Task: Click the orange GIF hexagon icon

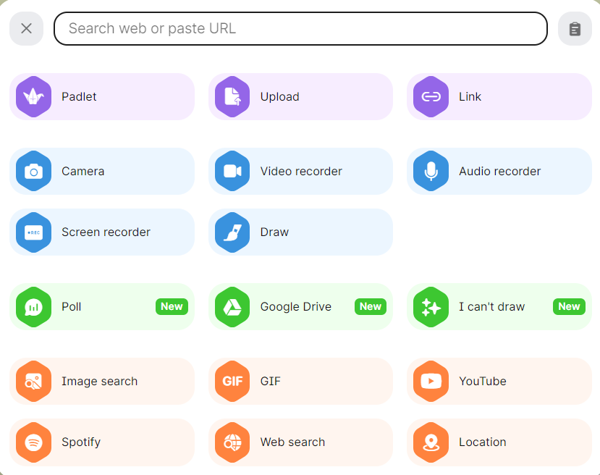Action: pyautogui.click(x=232, y=381)
